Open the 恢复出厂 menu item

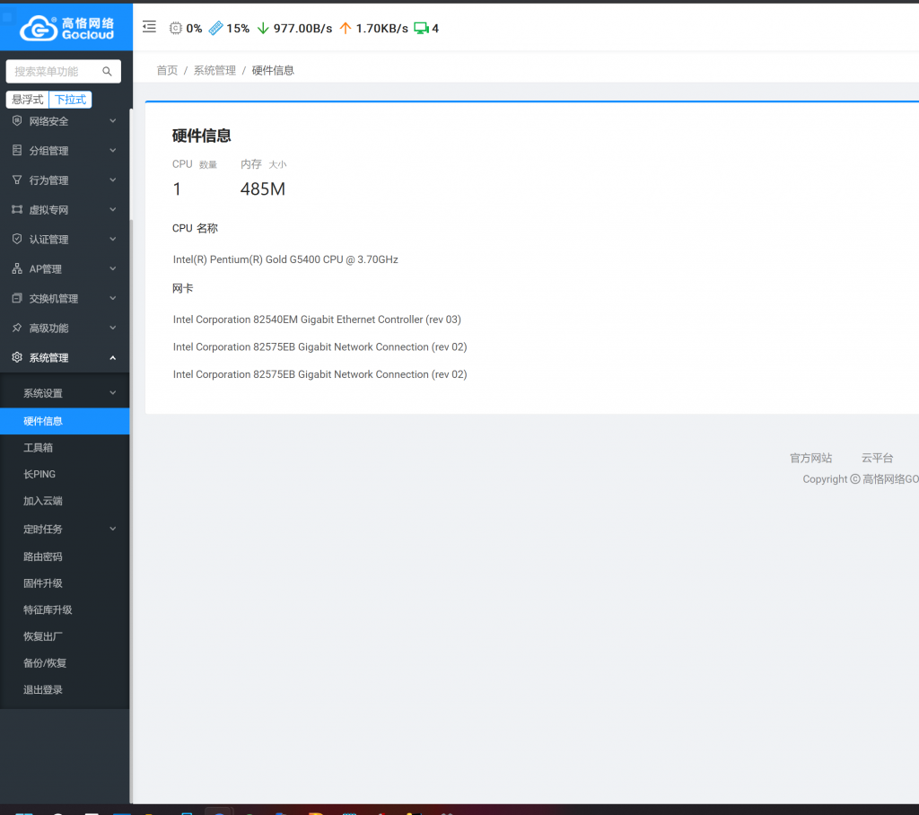(65, 636)
